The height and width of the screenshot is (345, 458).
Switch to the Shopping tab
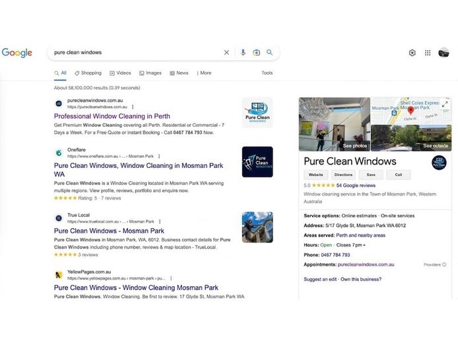pyautogui.click(x=88, y=73)
